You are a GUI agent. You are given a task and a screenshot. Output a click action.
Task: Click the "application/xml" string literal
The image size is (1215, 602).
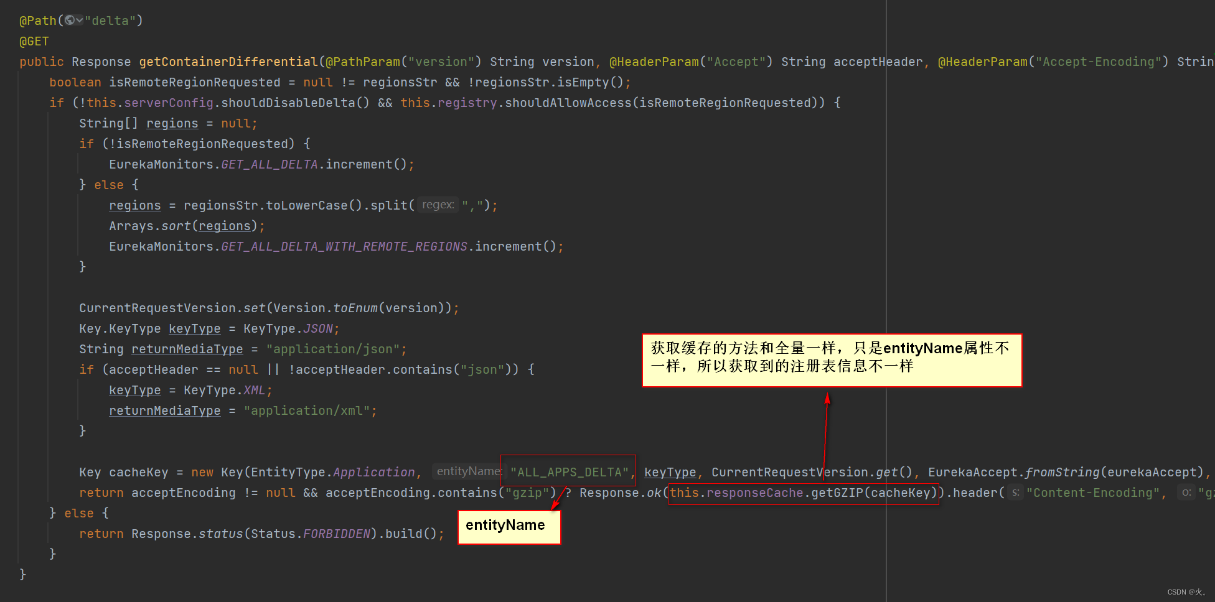pyautogui.click(x=307, y=410)
